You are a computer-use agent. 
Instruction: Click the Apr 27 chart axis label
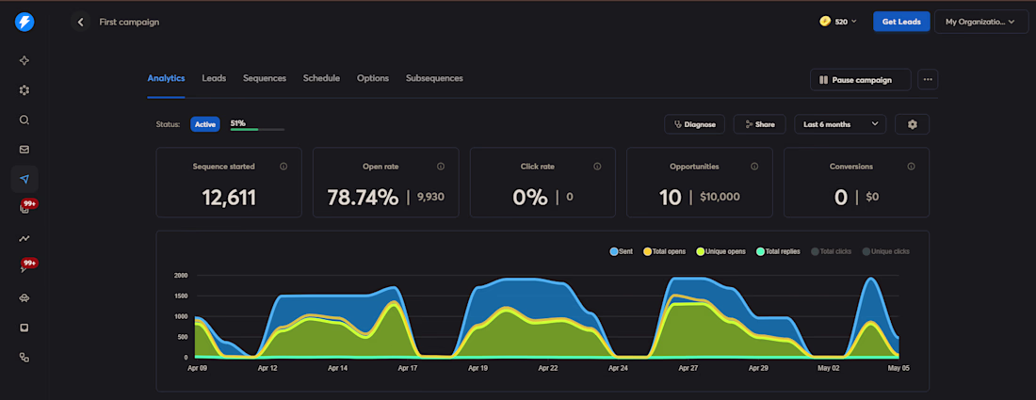tap(689, 368)
